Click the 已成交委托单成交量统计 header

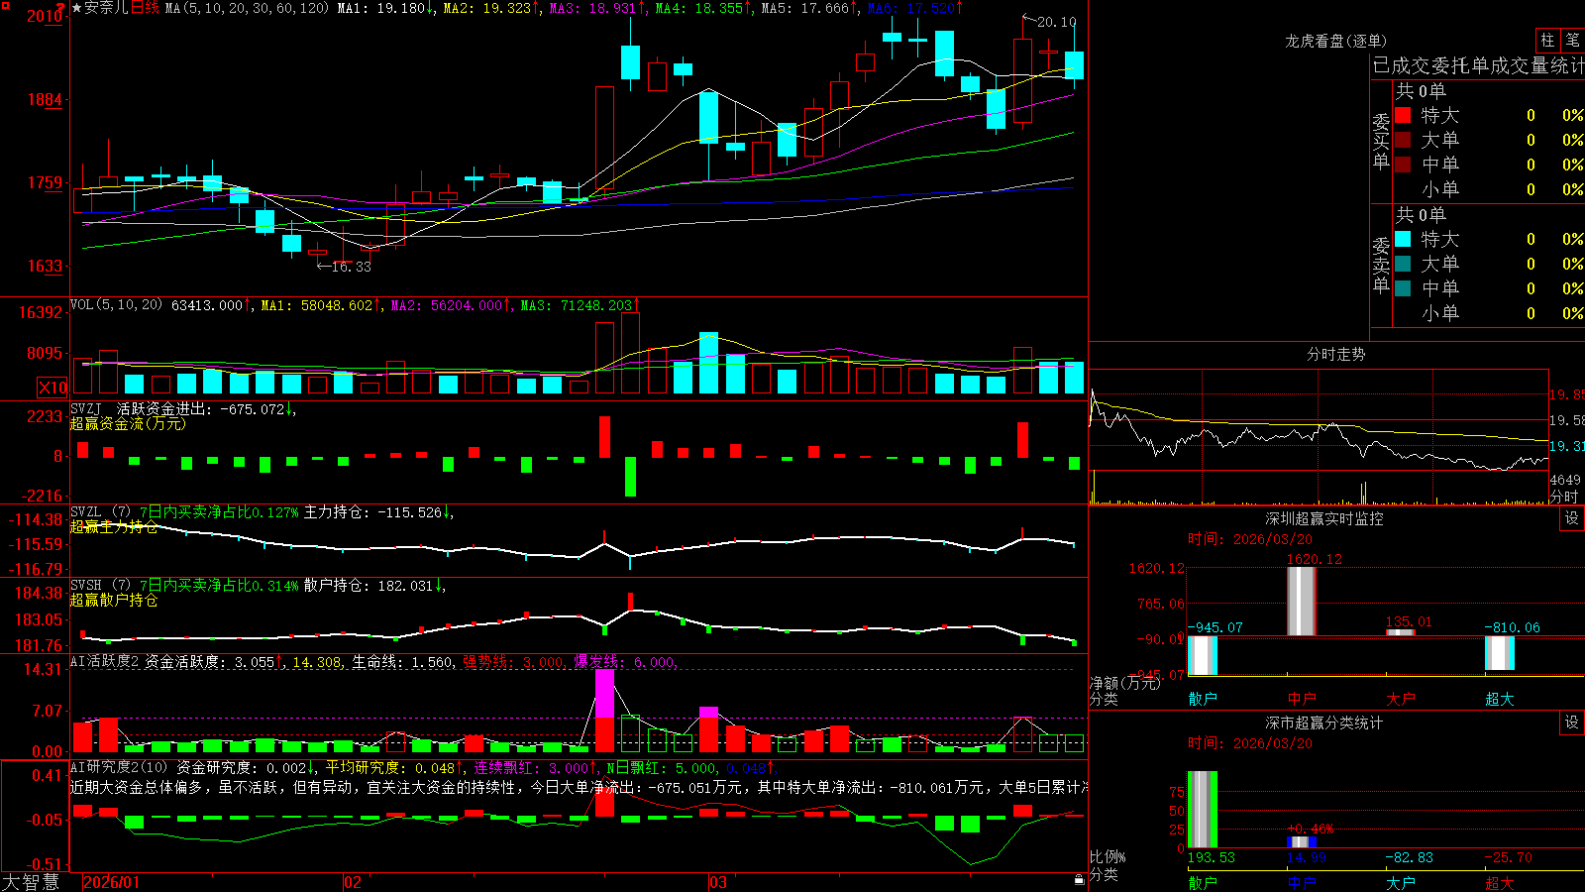point(1478,65)
